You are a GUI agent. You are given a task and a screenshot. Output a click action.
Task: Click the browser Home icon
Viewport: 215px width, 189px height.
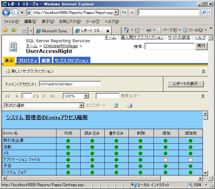tap(126, 30)
